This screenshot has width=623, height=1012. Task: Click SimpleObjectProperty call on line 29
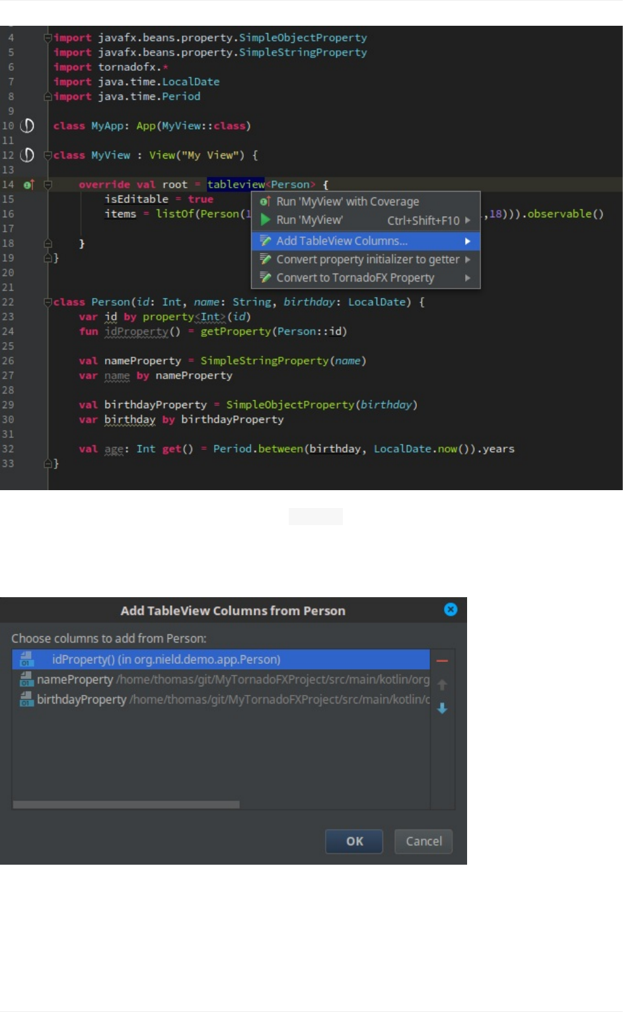290,405
